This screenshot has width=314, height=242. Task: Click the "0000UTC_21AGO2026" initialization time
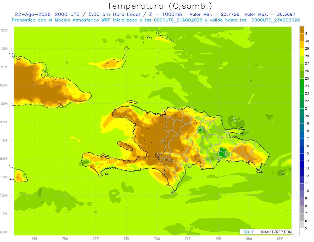click(178, 20)
